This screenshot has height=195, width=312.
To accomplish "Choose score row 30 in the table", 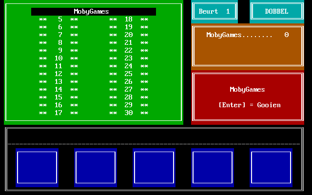I will pyautogui.click(x=129, y=113).
